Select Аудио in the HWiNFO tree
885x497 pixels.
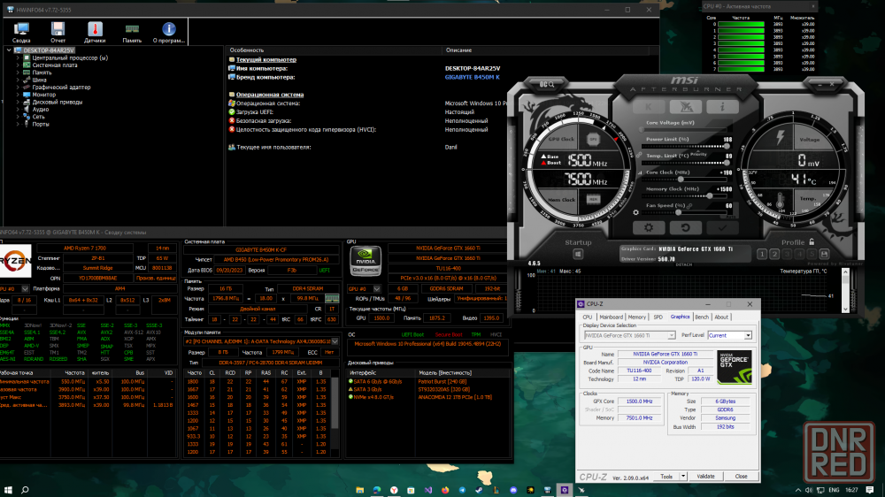tap(40, 110)
